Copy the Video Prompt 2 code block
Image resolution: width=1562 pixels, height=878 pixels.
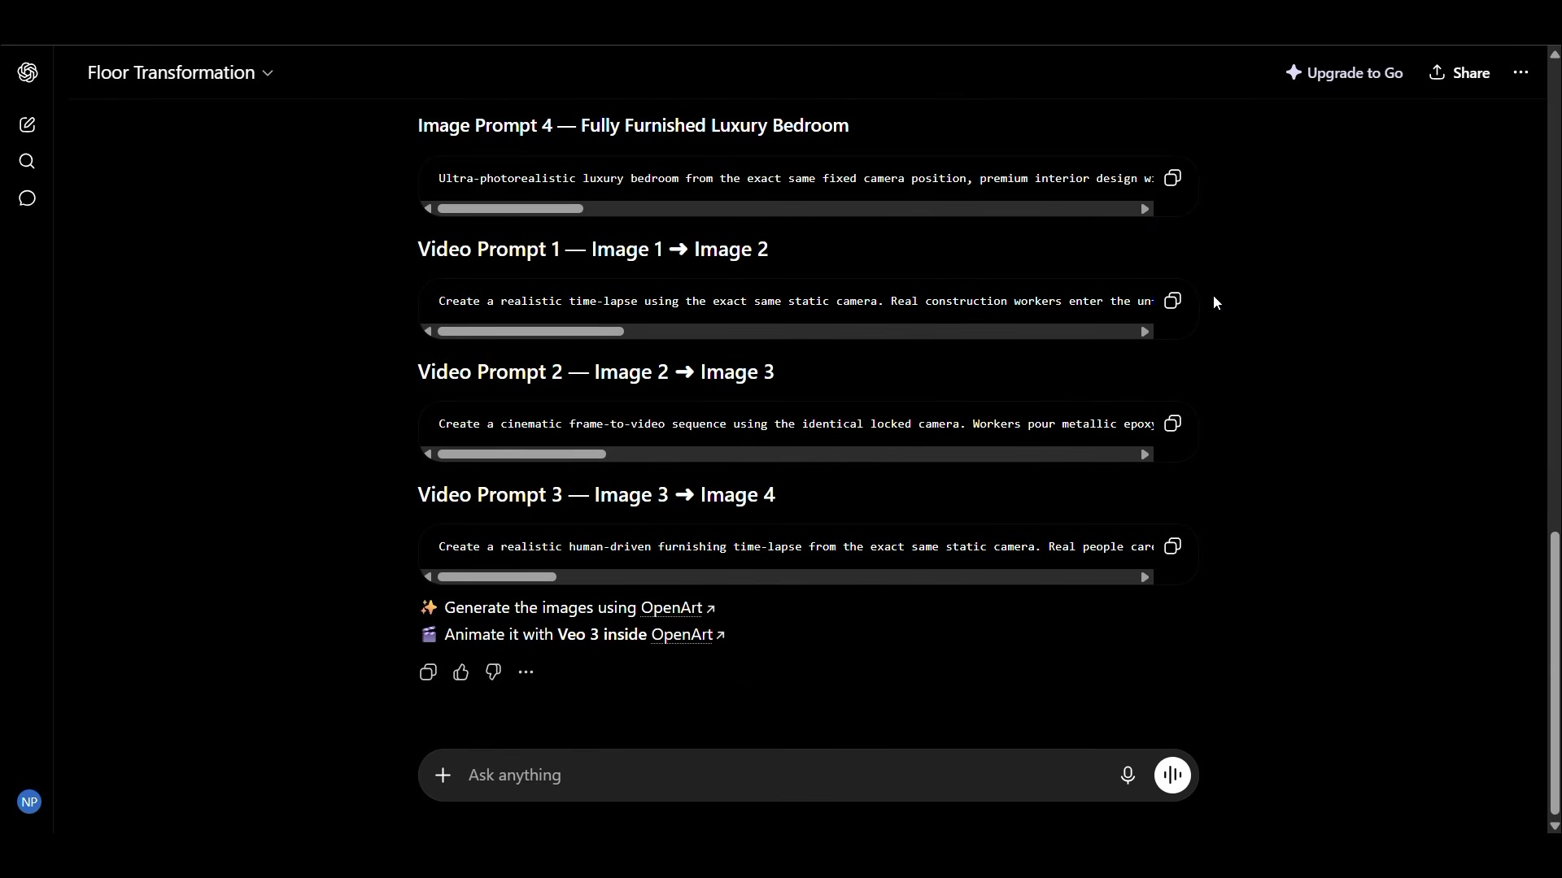1172,424
